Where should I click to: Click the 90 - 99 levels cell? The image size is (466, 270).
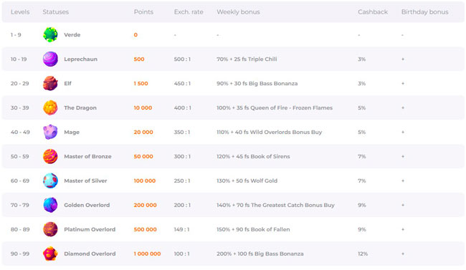tap(20, 254)
